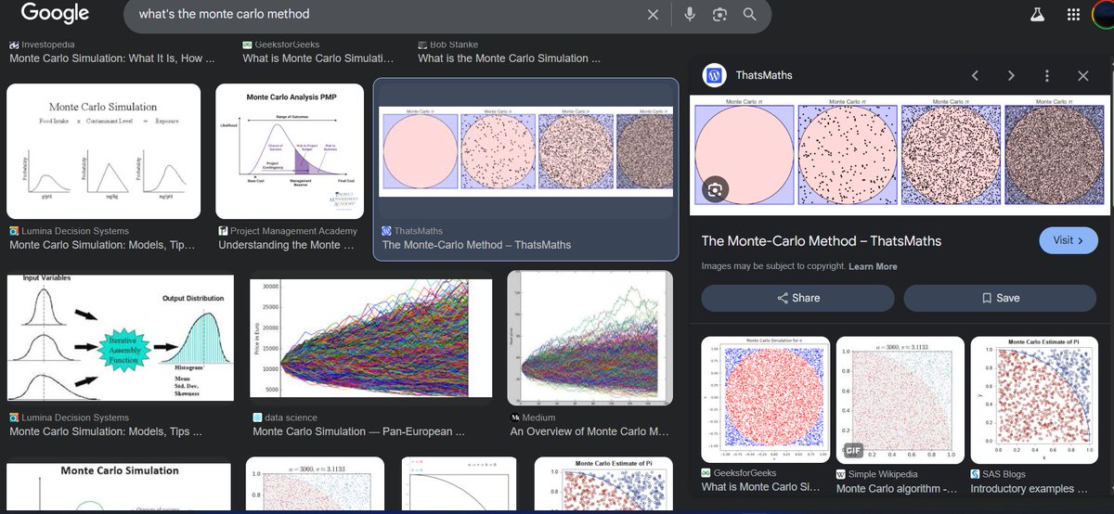
Task: Open more options menu in preview panel
Action: (1046, 75)
